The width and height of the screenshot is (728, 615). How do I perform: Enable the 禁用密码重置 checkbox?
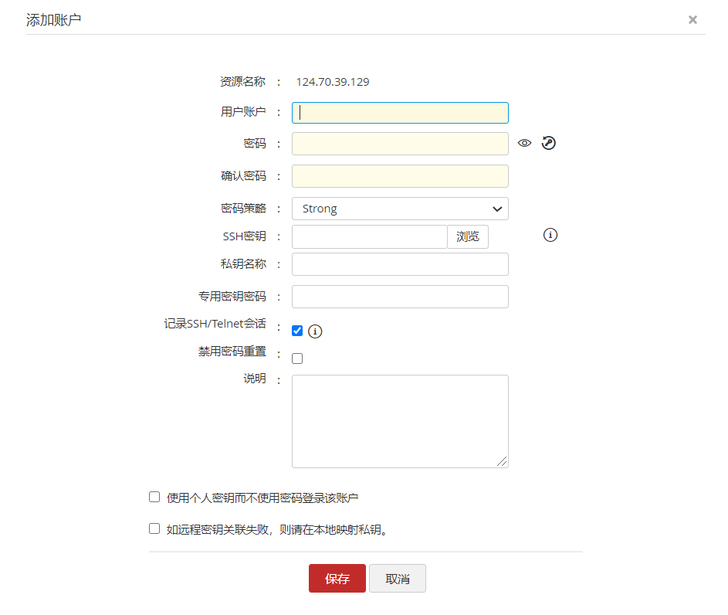pyautogui.click(x=297, y=358)
